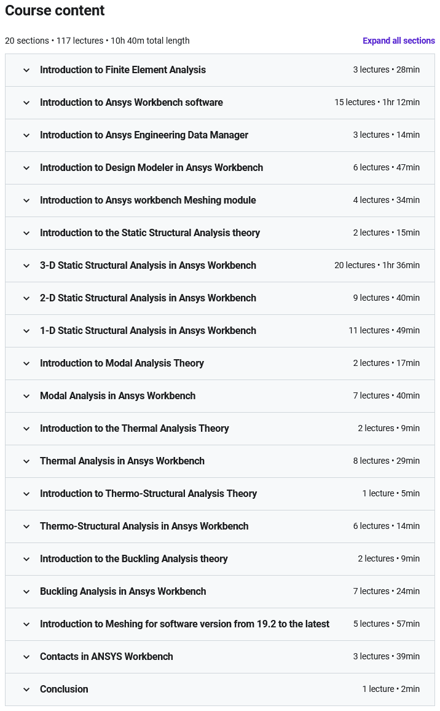
Task: Open Thermo-Structural Analysis in Ansys Workbench section
Action: point(144,526)
